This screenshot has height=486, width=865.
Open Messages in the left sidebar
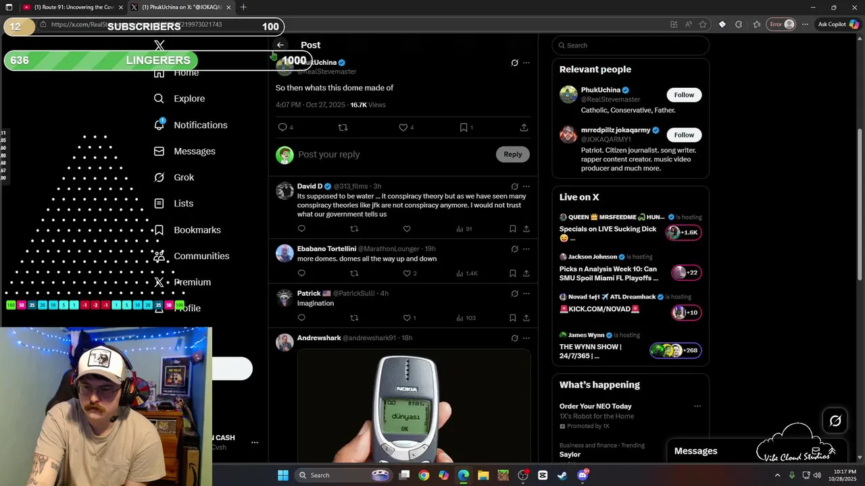pyautogui.click(x=184, y=151)
